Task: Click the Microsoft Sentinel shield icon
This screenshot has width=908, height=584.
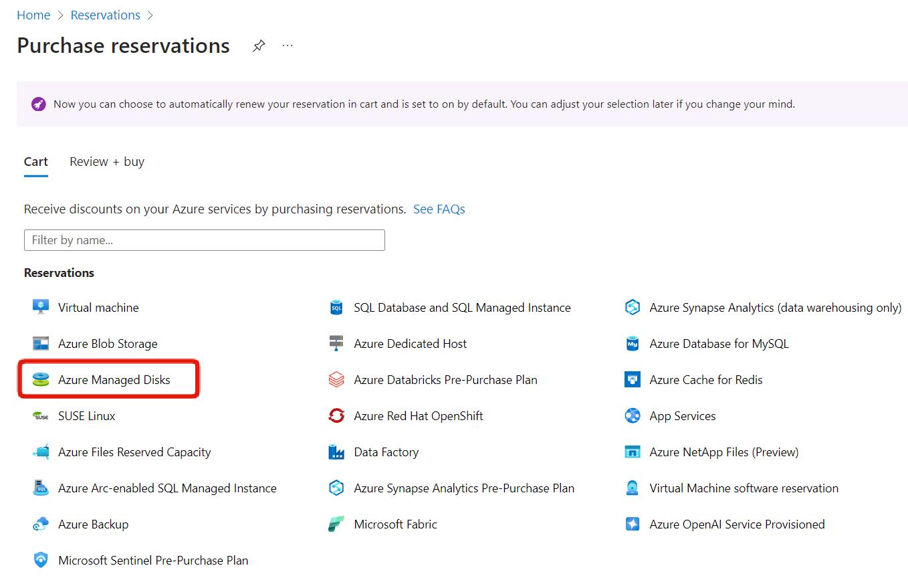Action: (41, 560)
